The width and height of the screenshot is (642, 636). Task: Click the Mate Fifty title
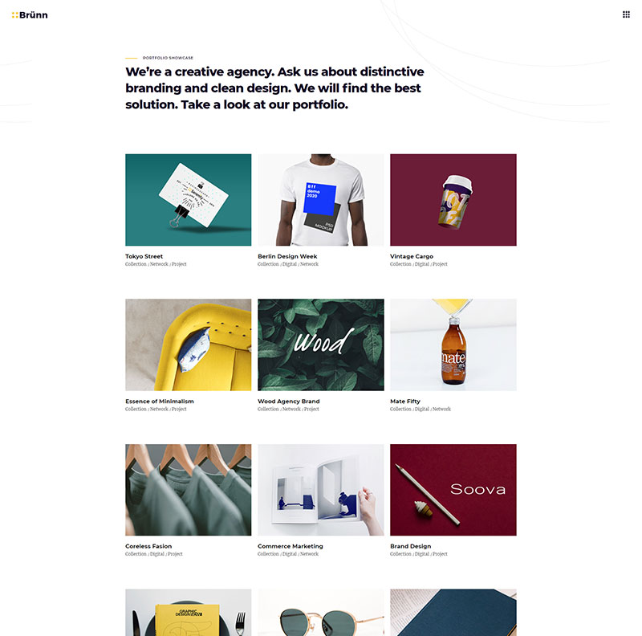click(x=405, y=402)
